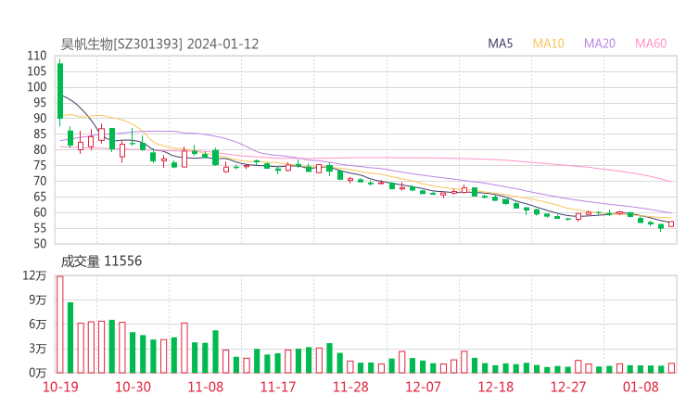Click the 10-30 date label on the axis

(133, 387)
